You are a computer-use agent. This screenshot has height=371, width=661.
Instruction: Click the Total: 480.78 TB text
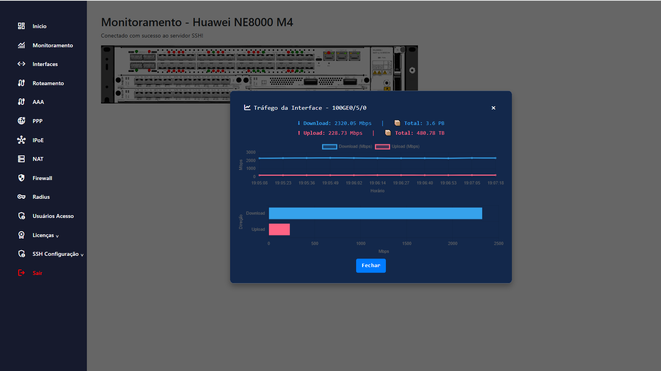coord(420,133)
